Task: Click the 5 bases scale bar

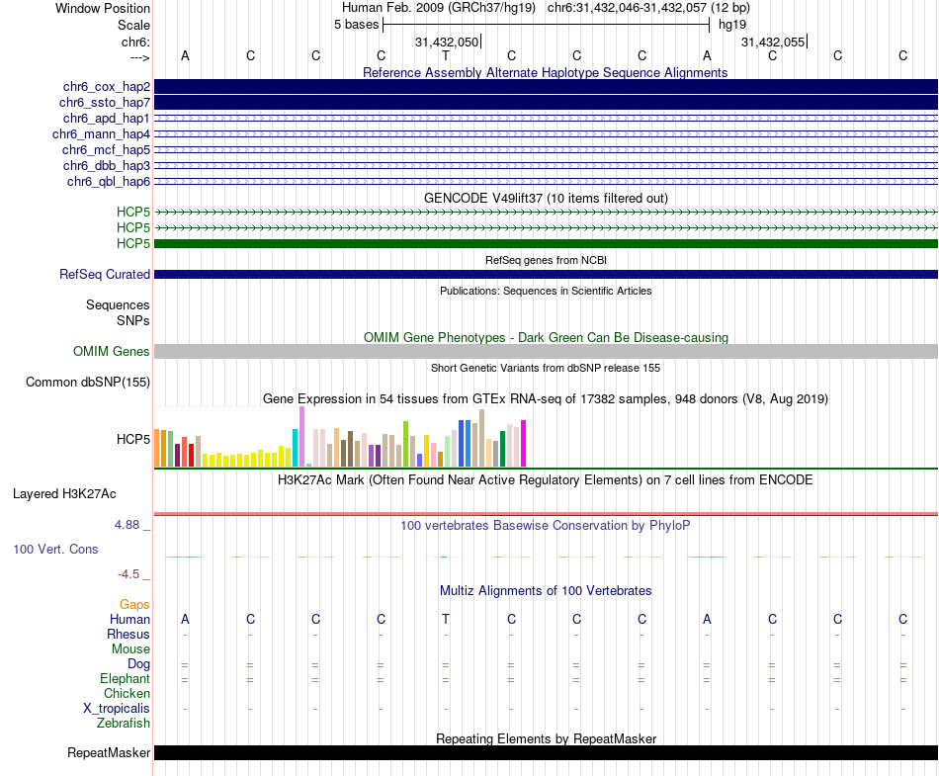Action: 546,25
